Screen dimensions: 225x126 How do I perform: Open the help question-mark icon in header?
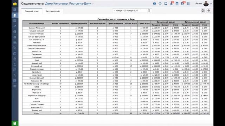pos(154,3)
